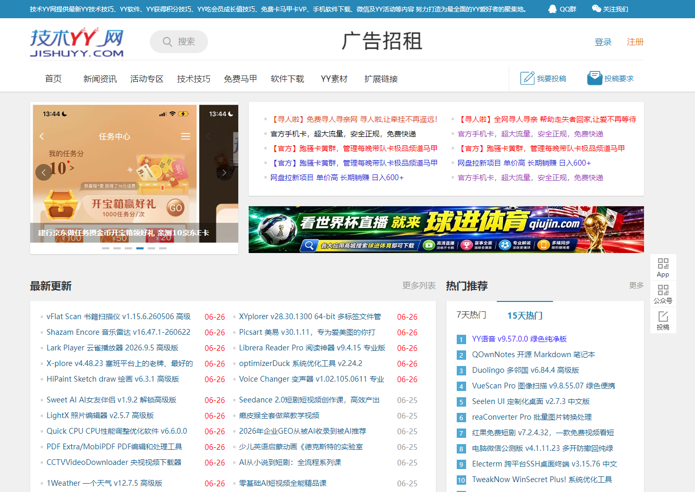
Task: Click the carousel next arrow
Action: pyautogui.click(x=224, y=172)
